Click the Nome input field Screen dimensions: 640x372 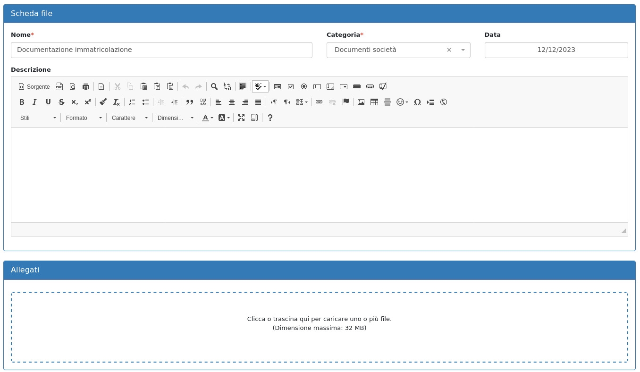[x=161, y=50]
